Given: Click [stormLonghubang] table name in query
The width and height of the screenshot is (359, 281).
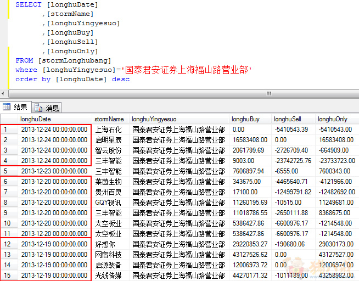Looking at the screenshot, I should 75,60.
